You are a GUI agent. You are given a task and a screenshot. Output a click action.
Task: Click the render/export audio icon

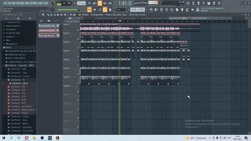[x=214, y=3]
